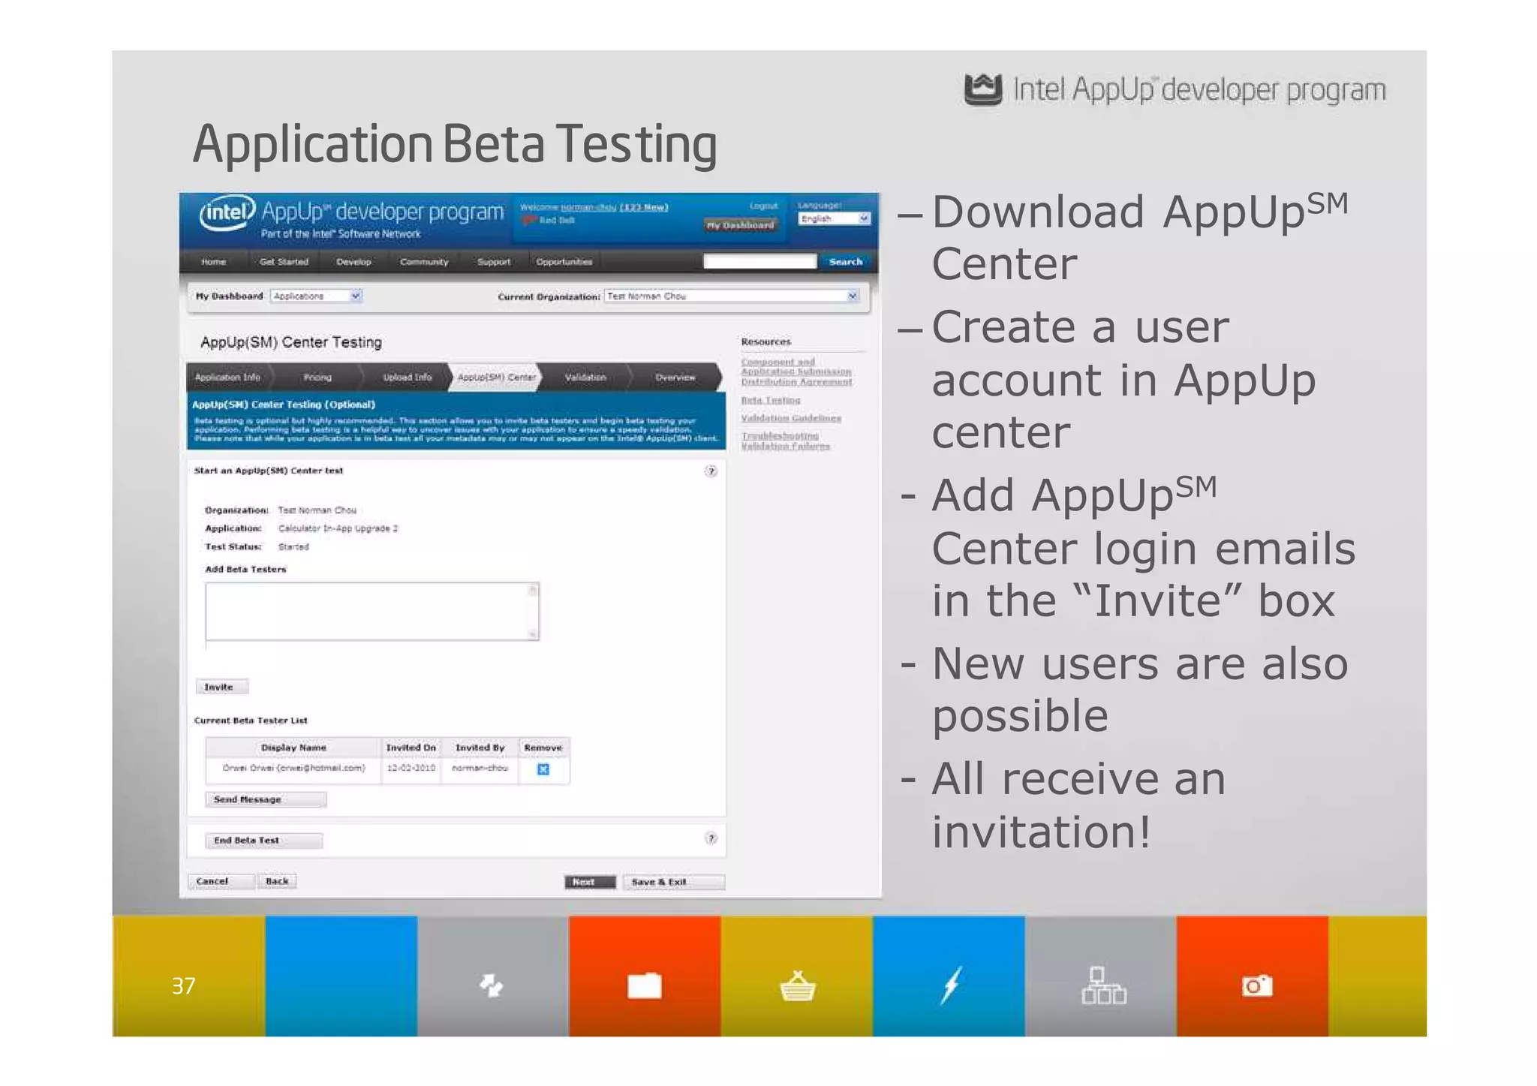Click the norman-chou Invited By cell
Screen dimensions: 1537x1086
pos(480,769)
